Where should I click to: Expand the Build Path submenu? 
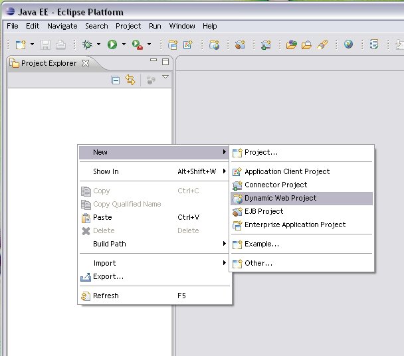[x=153, y=244]
